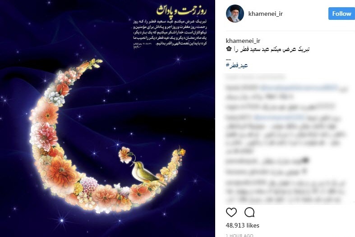Viewport: 355px width, 237px height.
Task: Open the #عید_فطر hashtag link
Action: [237, 65]
